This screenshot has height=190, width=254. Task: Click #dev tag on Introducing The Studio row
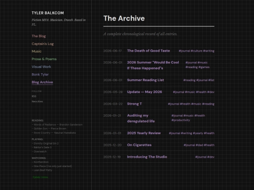tap(211, 157)
